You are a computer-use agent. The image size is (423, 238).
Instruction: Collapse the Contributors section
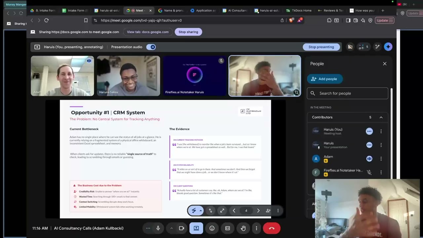(x=381, y=117)
